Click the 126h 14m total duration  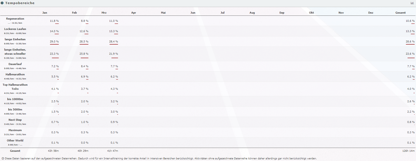[x=409, y=151]
